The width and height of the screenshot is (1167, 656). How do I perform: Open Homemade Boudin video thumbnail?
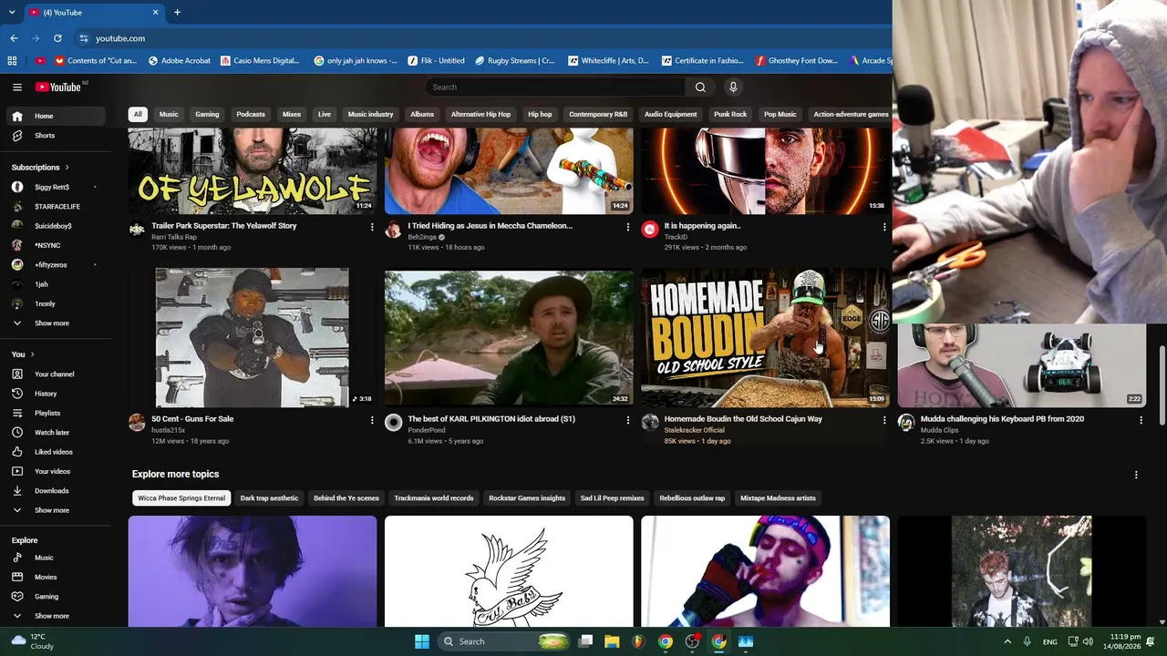tap(765, 337)
